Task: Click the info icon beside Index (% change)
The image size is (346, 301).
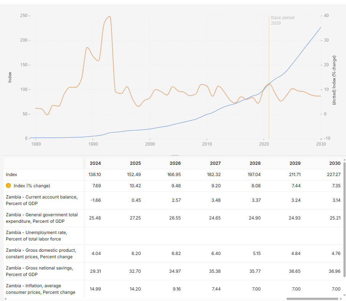Action: coord(8,185)
